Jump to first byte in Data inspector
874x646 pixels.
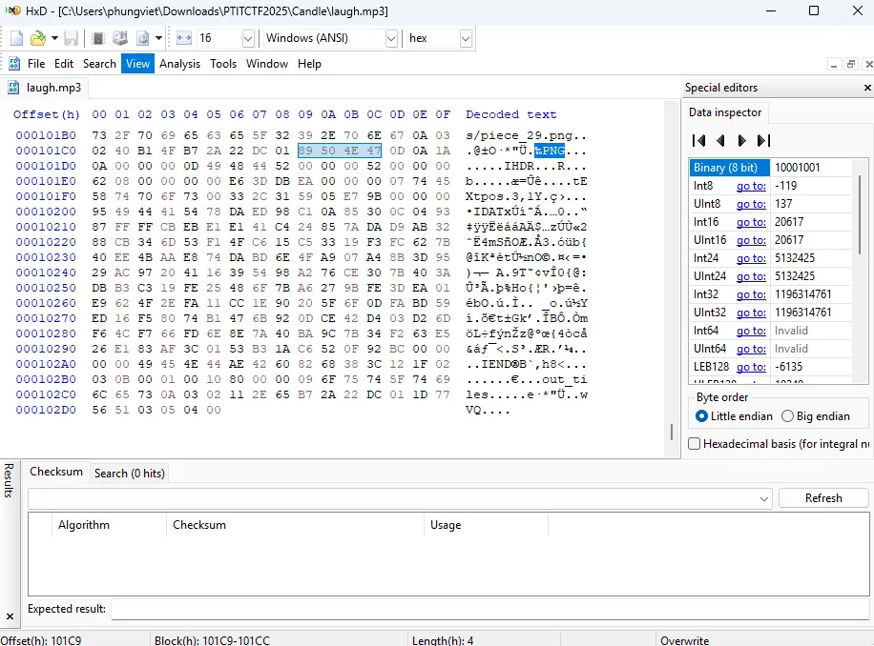[x=698, y=140]
